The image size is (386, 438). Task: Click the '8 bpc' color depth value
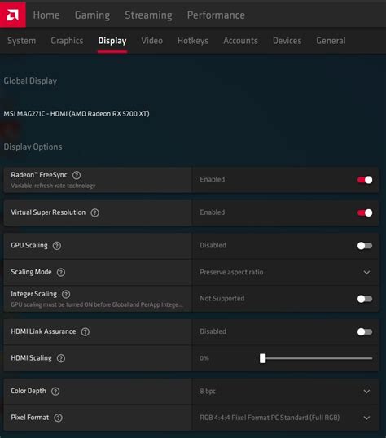click(208, 391)
